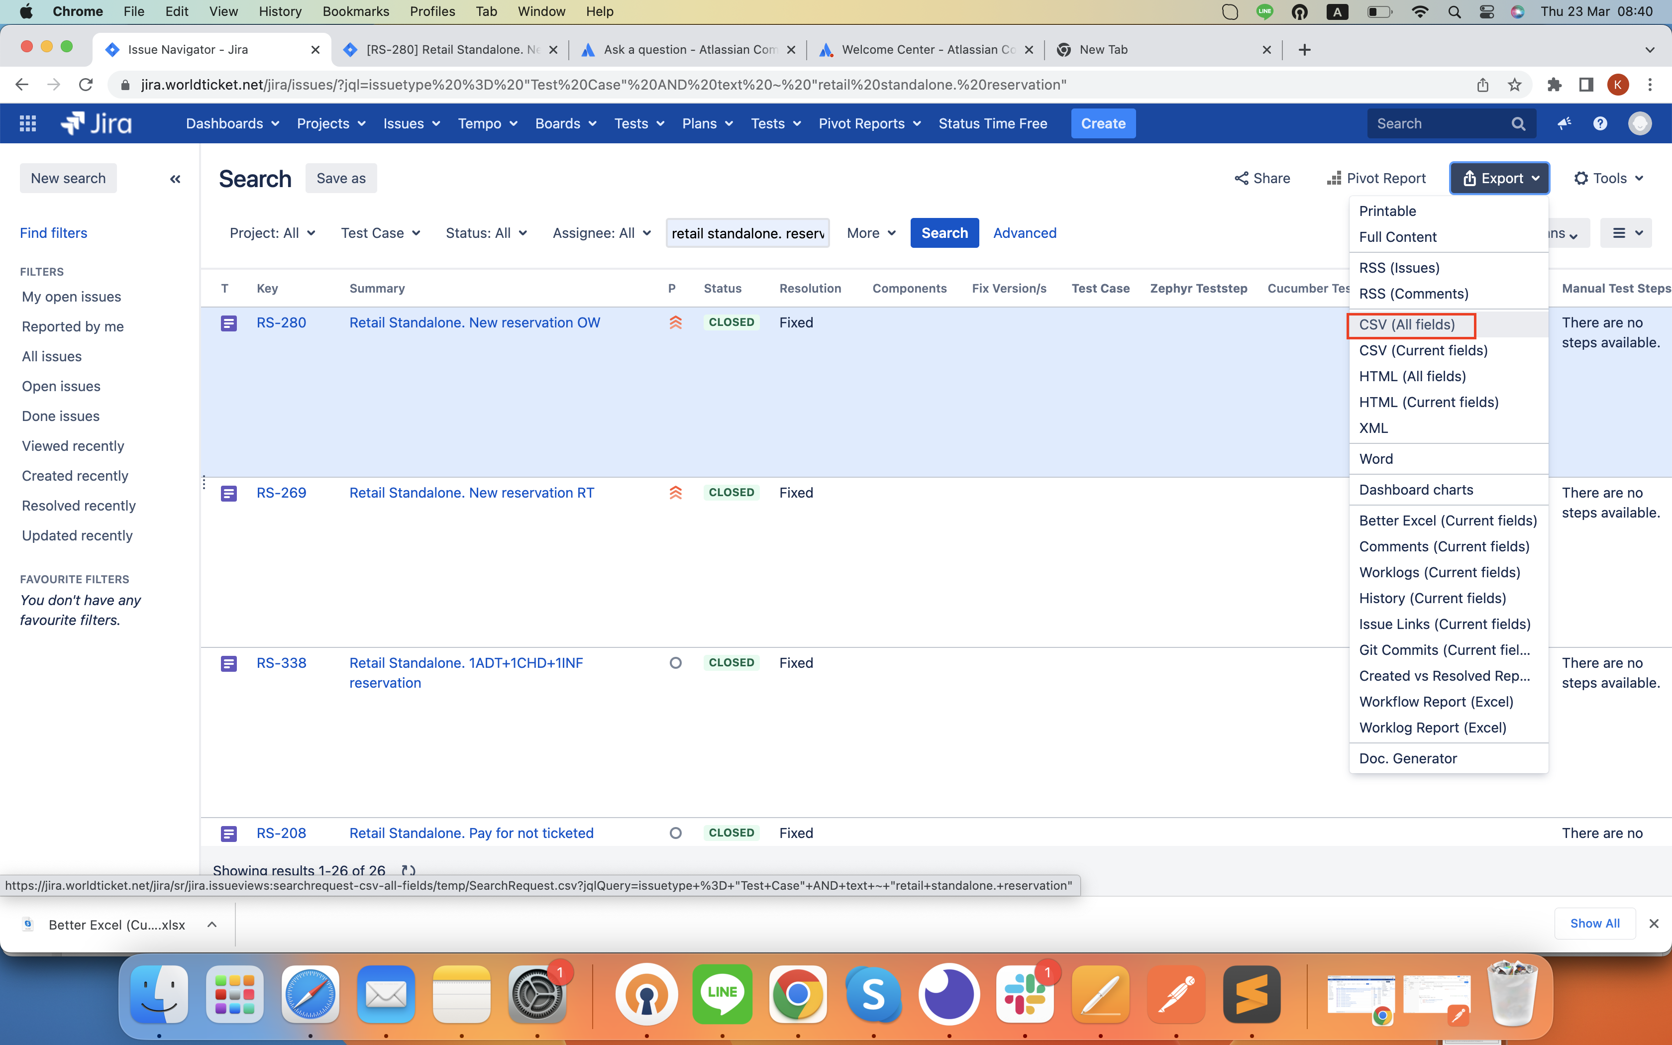Select Word in the Export menu
Viewport: 1672px width, 1045px height.
(1375, 459)
